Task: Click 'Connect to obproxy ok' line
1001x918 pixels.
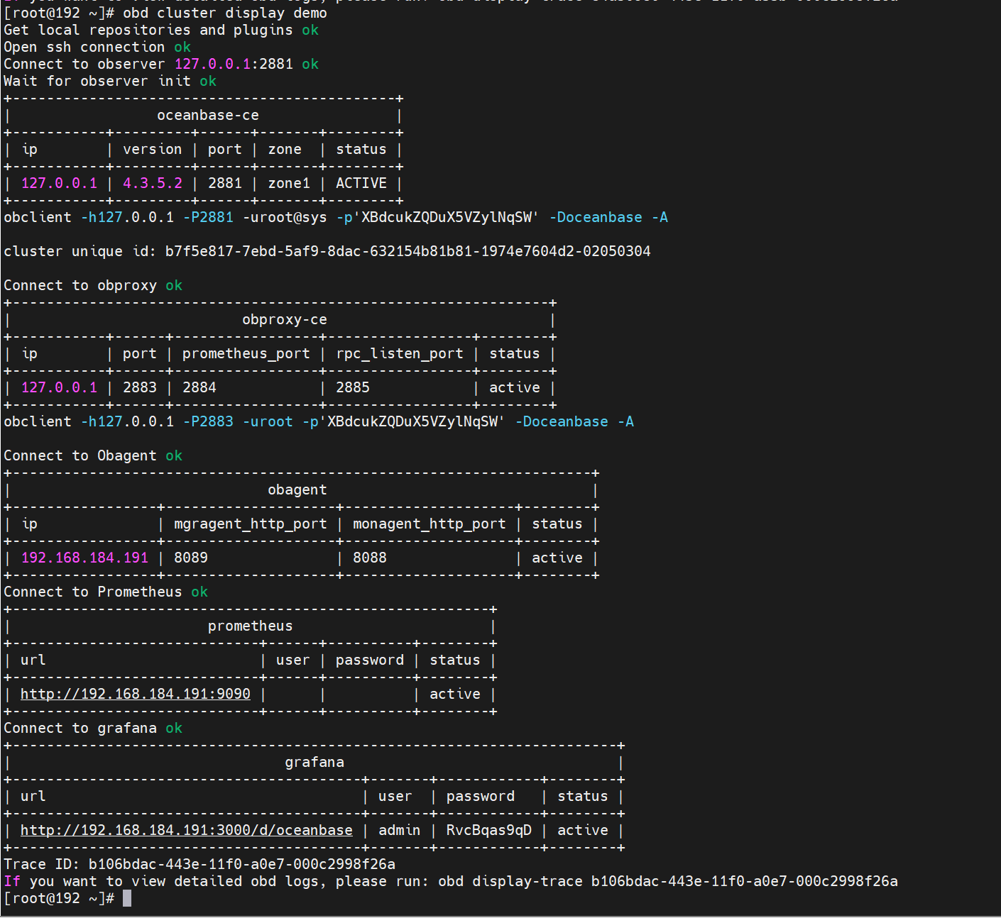Action: 93,285
